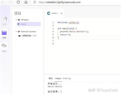Reload the page with the refresh icon

tap(18, 2)
